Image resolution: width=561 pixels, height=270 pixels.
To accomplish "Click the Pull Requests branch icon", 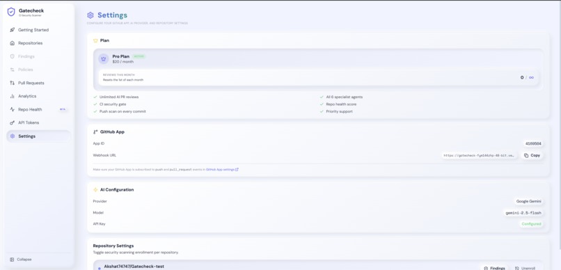I will tap(12, 83).
